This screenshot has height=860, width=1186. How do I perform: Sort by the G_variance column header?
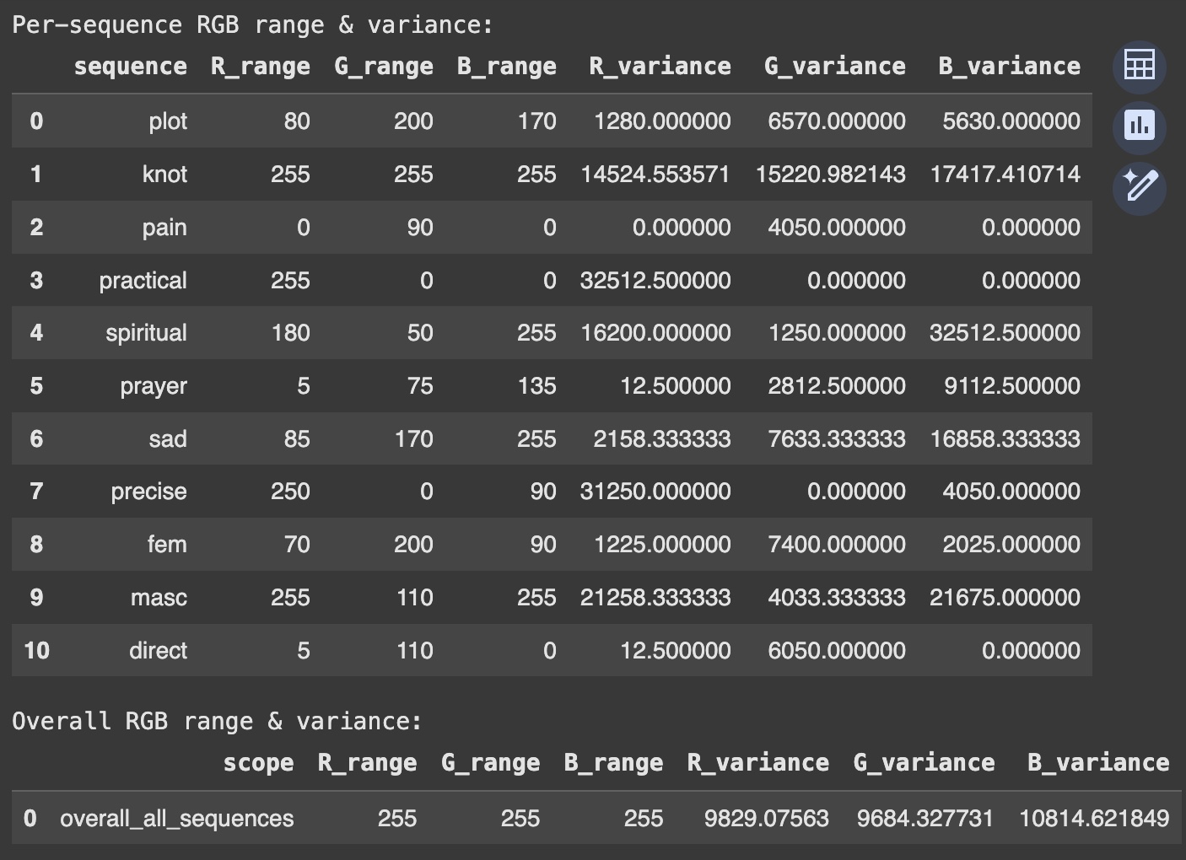click(x=834, y=66)
